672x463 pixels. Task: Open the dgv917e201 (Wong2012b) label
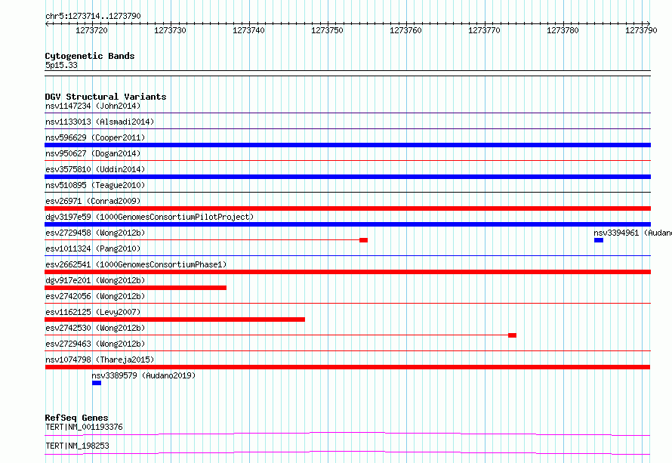[x=95, y=280]
